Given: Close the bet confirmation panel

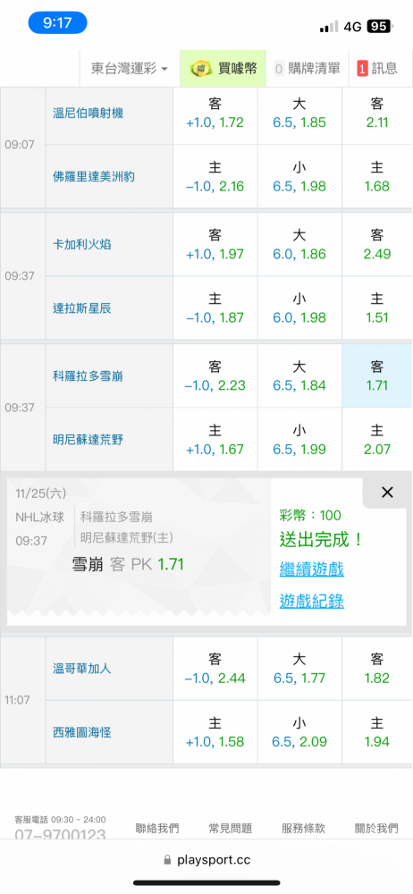Looking at the screenshot, I should point(387,493).
